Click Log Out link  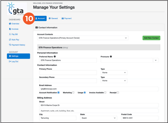(x=14, y=61)
